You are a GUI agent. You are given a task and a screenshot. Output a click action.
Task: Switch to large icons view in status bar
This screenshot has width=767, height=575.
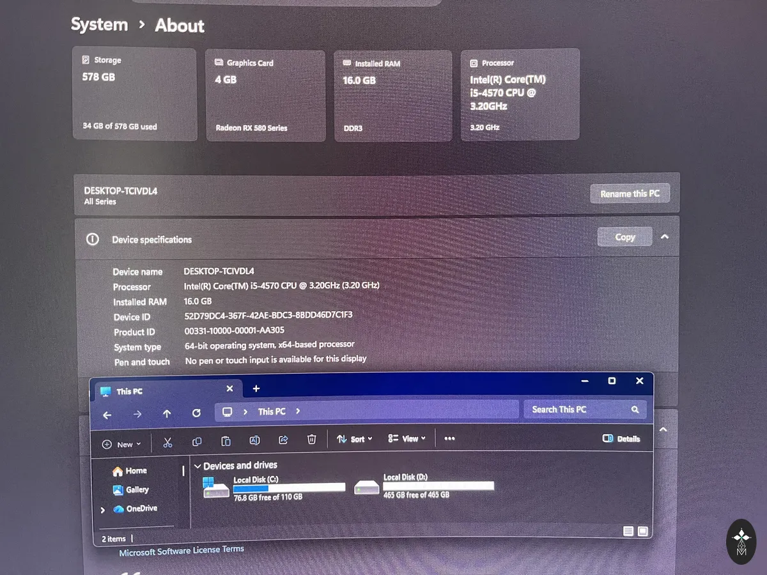click(642, 532)
